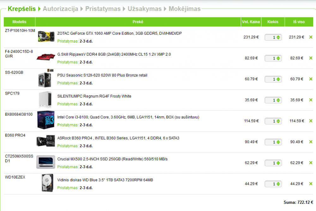Open G.Skill RipjawsV DDR4 8GB product link
This screenshot has height=211, width=316.
(114, 54)
